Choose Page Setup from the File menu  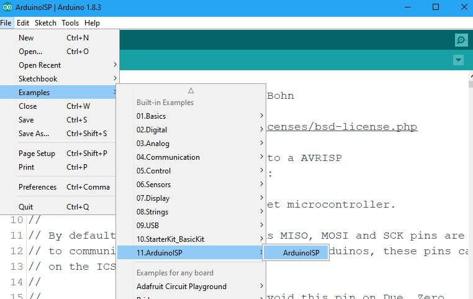pyautogui.click(x=58, y=154)
